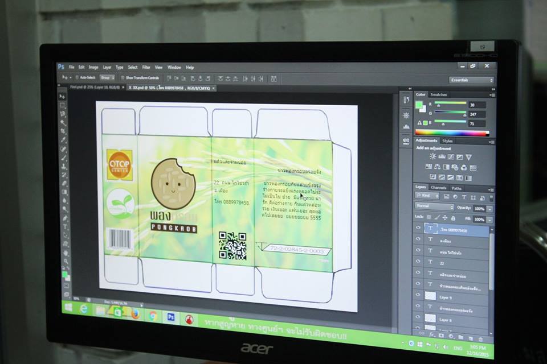Select the Rectangular Marquee tool
The image size is (547, 364).
63,105
